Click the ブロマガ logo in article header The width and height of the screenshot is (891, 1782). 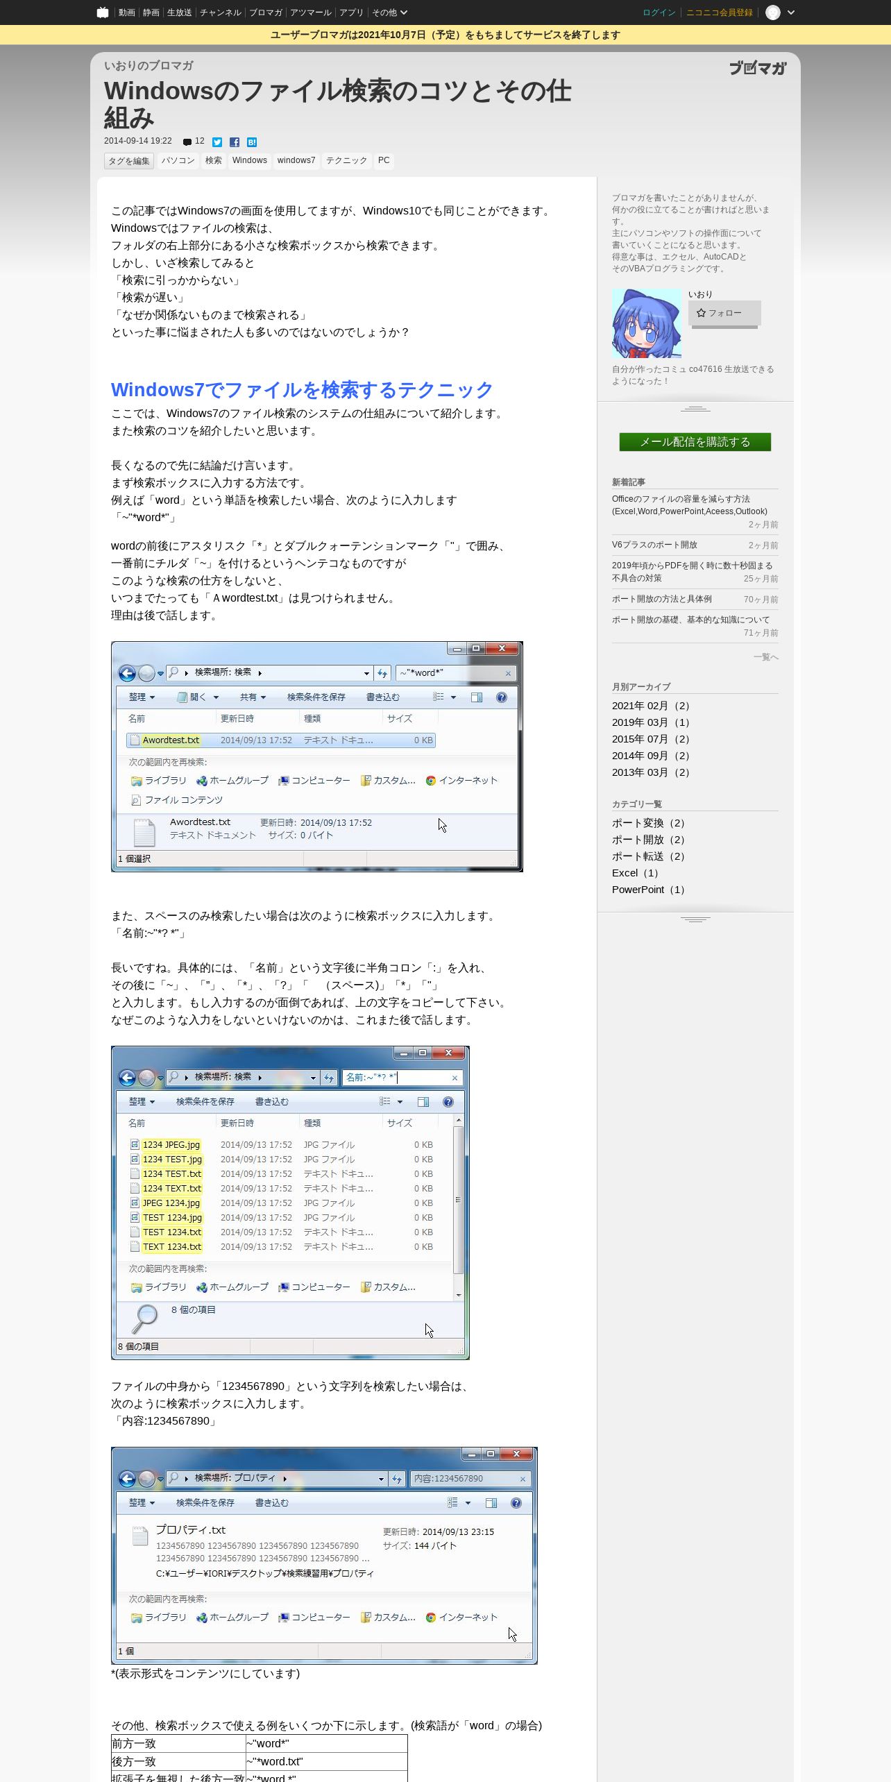[x=757, y=67]
